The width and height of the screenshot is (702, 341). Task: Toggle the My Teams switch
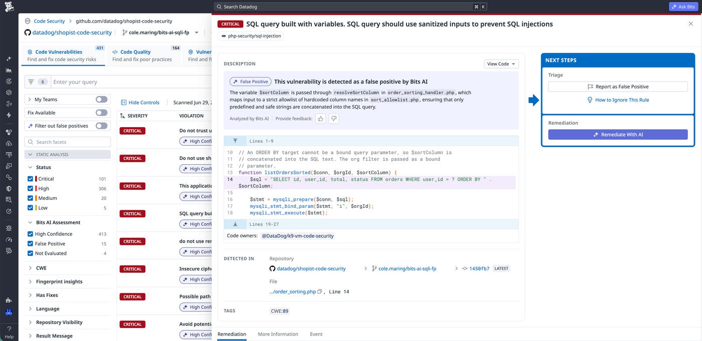(x=101, y=100)
